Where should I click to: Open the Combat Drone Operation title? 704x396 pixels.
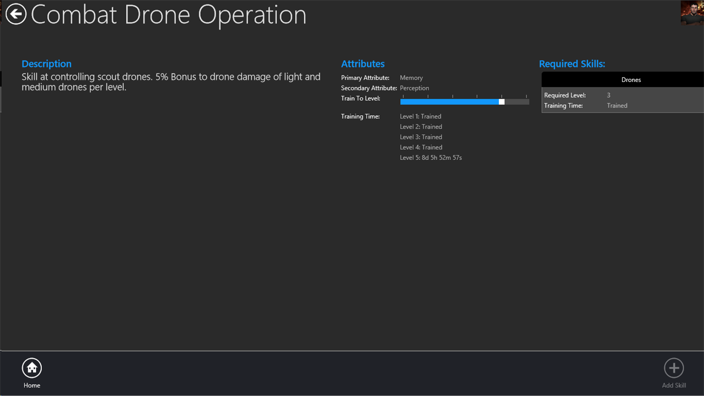click(x=169, y=15)
